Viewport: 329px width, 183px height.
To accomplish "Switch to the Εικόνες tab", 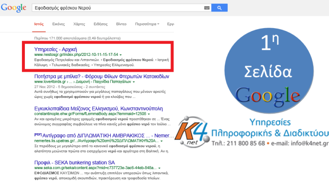I will pyautogui.click(x=59, y=24).
